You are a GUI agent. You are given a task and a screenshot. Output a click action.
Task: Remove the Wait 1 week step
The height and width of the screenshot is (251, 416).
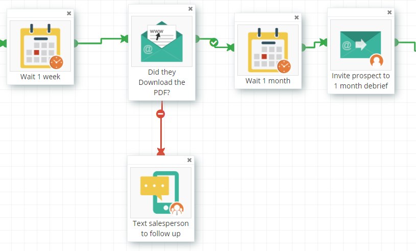coord(69,13)
